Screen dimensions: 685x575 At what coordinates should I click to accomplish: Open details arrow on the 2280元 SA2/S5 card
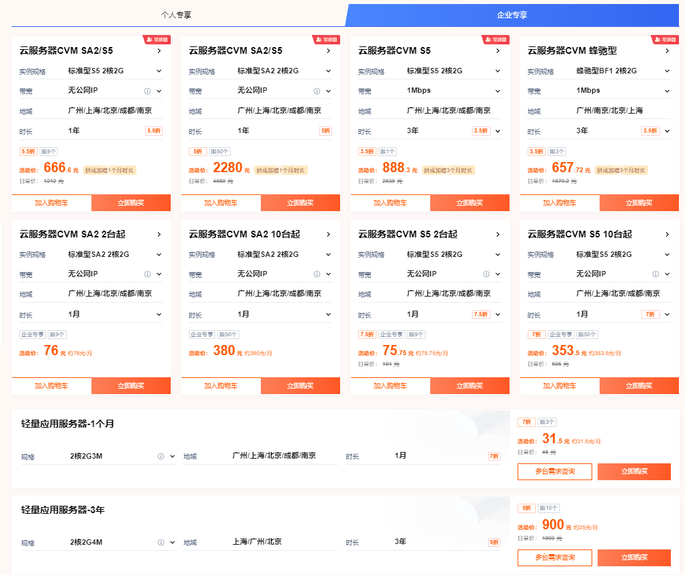(329, 50)
